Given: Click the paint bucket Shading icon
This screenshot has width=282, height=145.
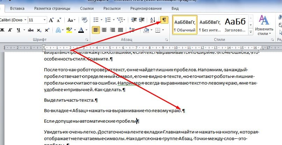Looking at the screenshot, I should click(146, 30).
